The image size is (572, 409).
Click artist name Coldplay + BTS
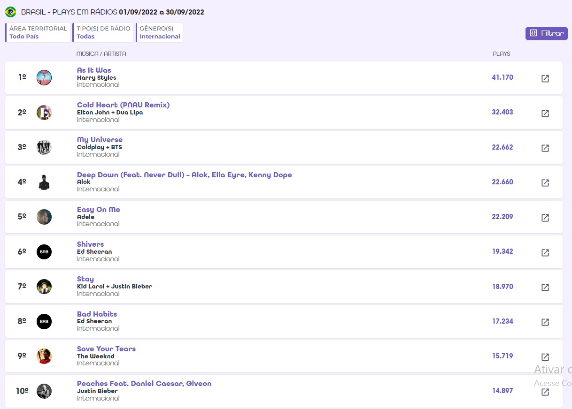[x=100, y=147]
